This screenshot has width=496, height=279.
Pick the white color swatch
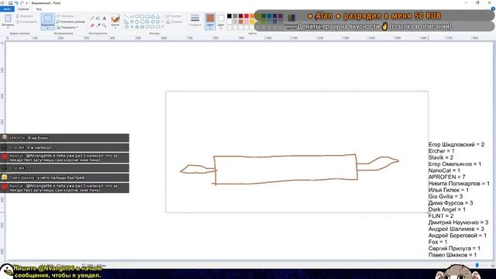click(229, 22)
